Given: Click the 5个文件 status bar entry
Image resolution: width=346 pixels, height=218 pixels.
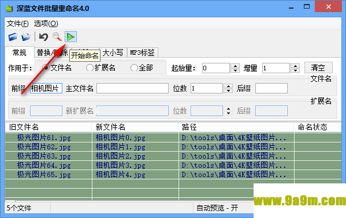Looking at the screenshot, I should pyautogui.click(x=19, y=208).
